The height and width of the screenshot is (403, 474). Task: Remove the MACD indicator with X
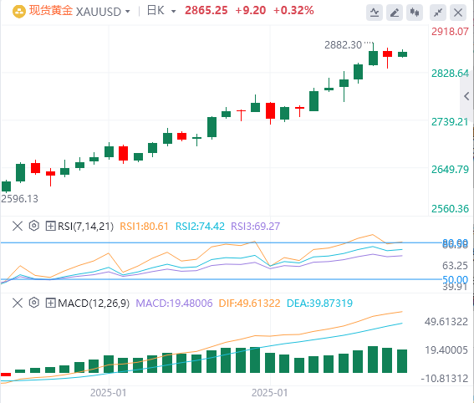(18, 303)
